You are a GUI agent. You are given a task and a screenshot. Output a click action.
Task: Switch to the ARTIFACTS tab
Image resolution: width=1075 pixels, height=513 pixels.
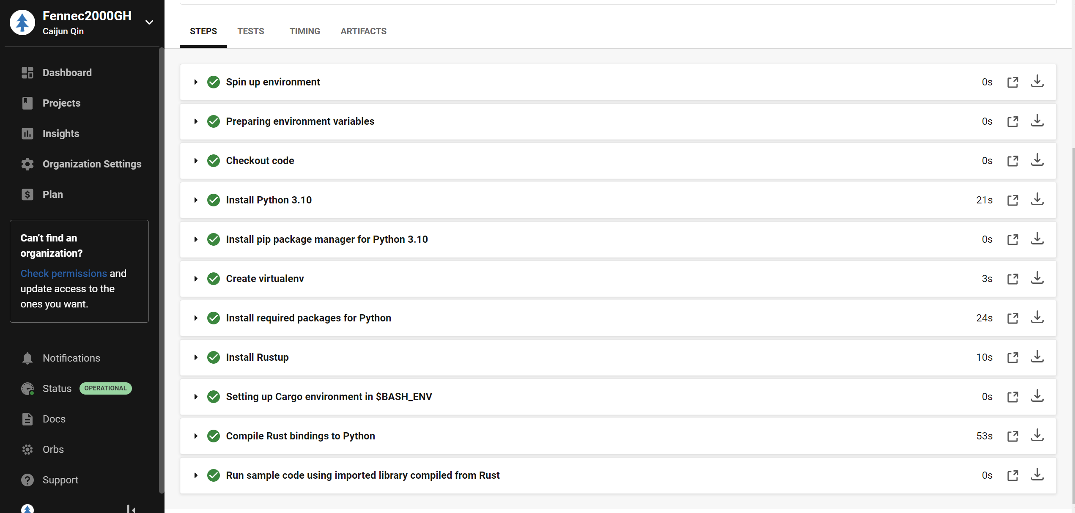(363, 31)
